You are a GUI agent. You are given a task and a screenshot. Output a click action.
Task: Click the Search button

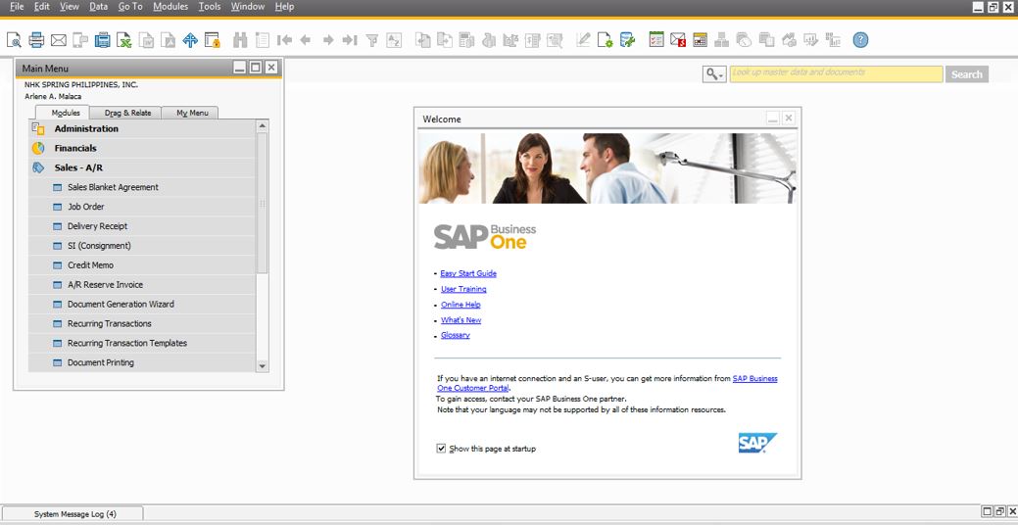point(967,74)
